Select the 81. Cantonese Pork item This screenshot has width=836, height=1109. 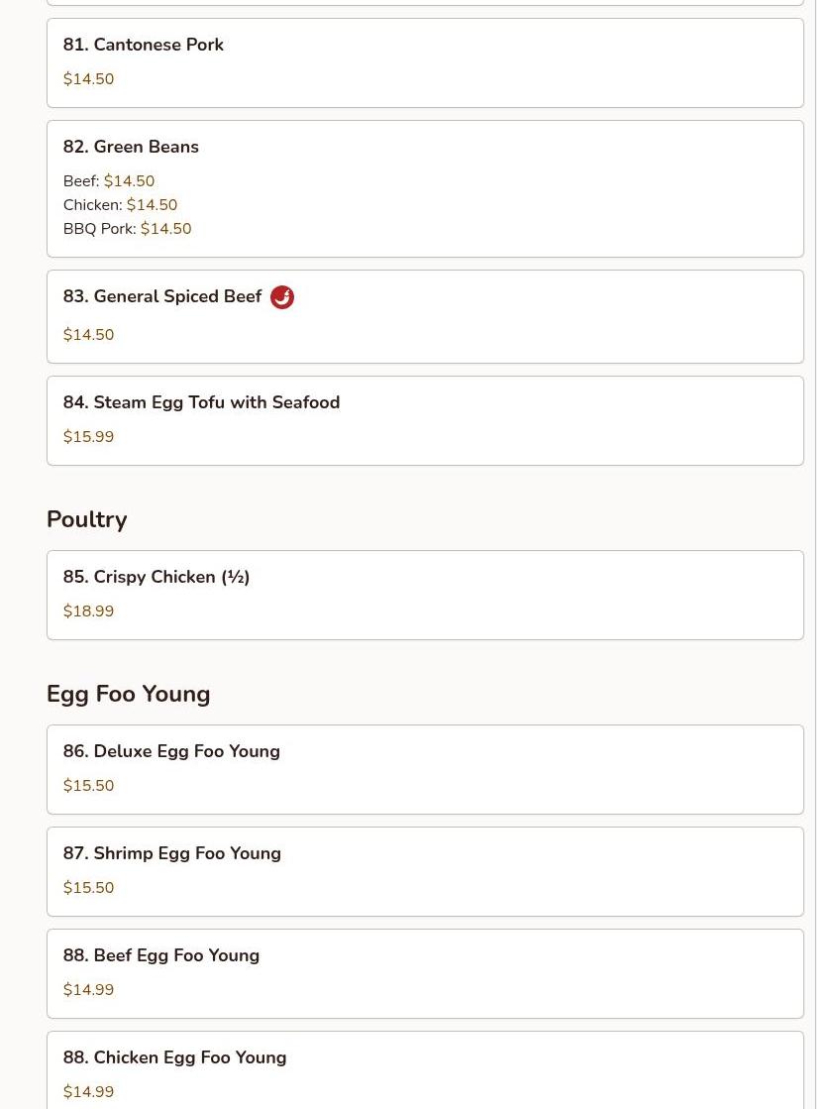point(425,63)
